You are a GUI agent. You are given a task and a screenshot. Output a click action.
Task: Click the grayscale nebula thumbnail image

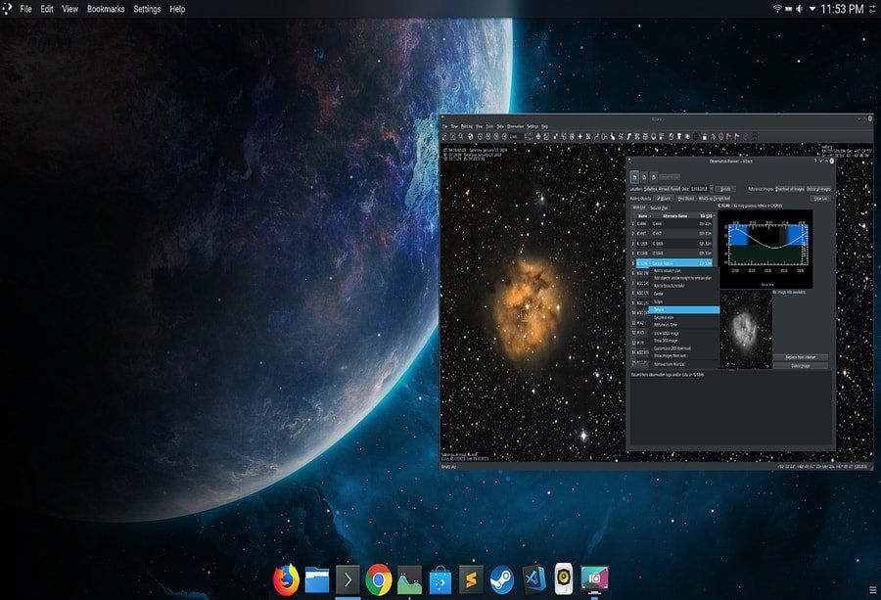coord(745,329)
